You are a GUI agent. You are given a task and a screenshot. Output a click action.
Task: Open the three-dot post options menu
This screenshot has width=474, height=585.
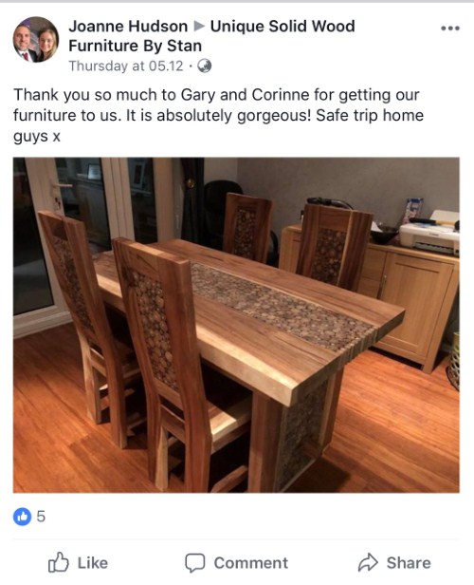coord(449,28)
